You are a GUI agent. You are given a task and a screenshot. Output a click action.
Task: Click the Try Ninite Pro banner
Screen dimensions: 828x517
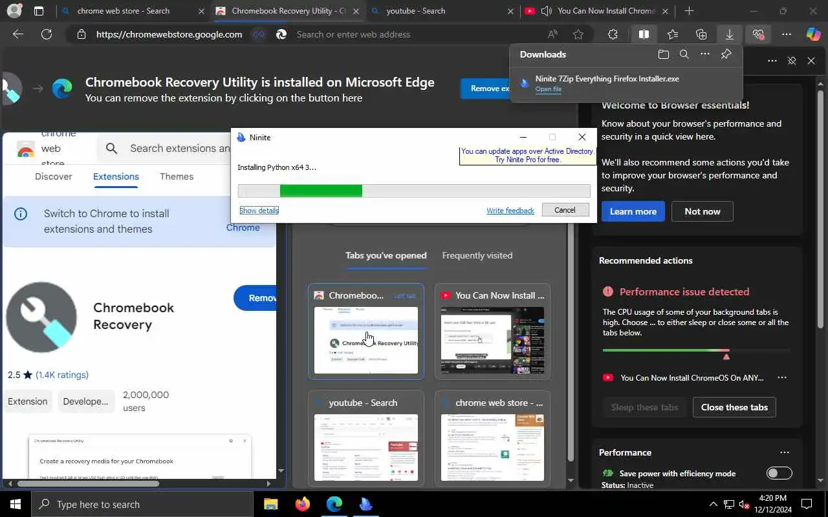[527, 155]
